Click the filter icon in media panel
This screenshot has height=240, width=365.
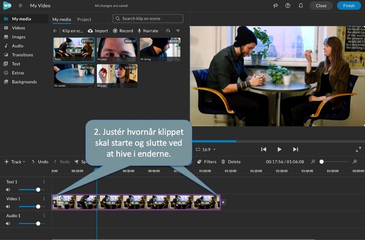click(178, 31)
